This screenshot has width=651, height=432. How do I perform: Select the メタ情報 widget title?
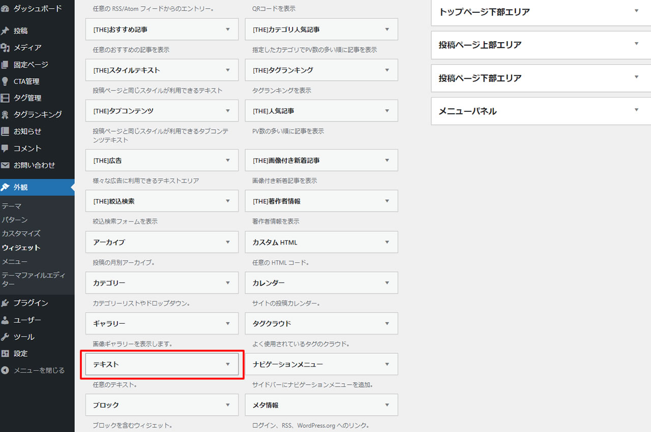265,406
